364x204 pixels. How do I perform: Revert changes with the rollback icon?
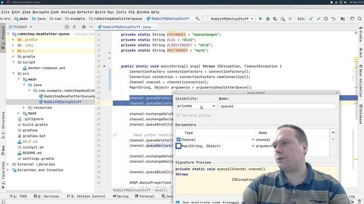coord(334,19)
